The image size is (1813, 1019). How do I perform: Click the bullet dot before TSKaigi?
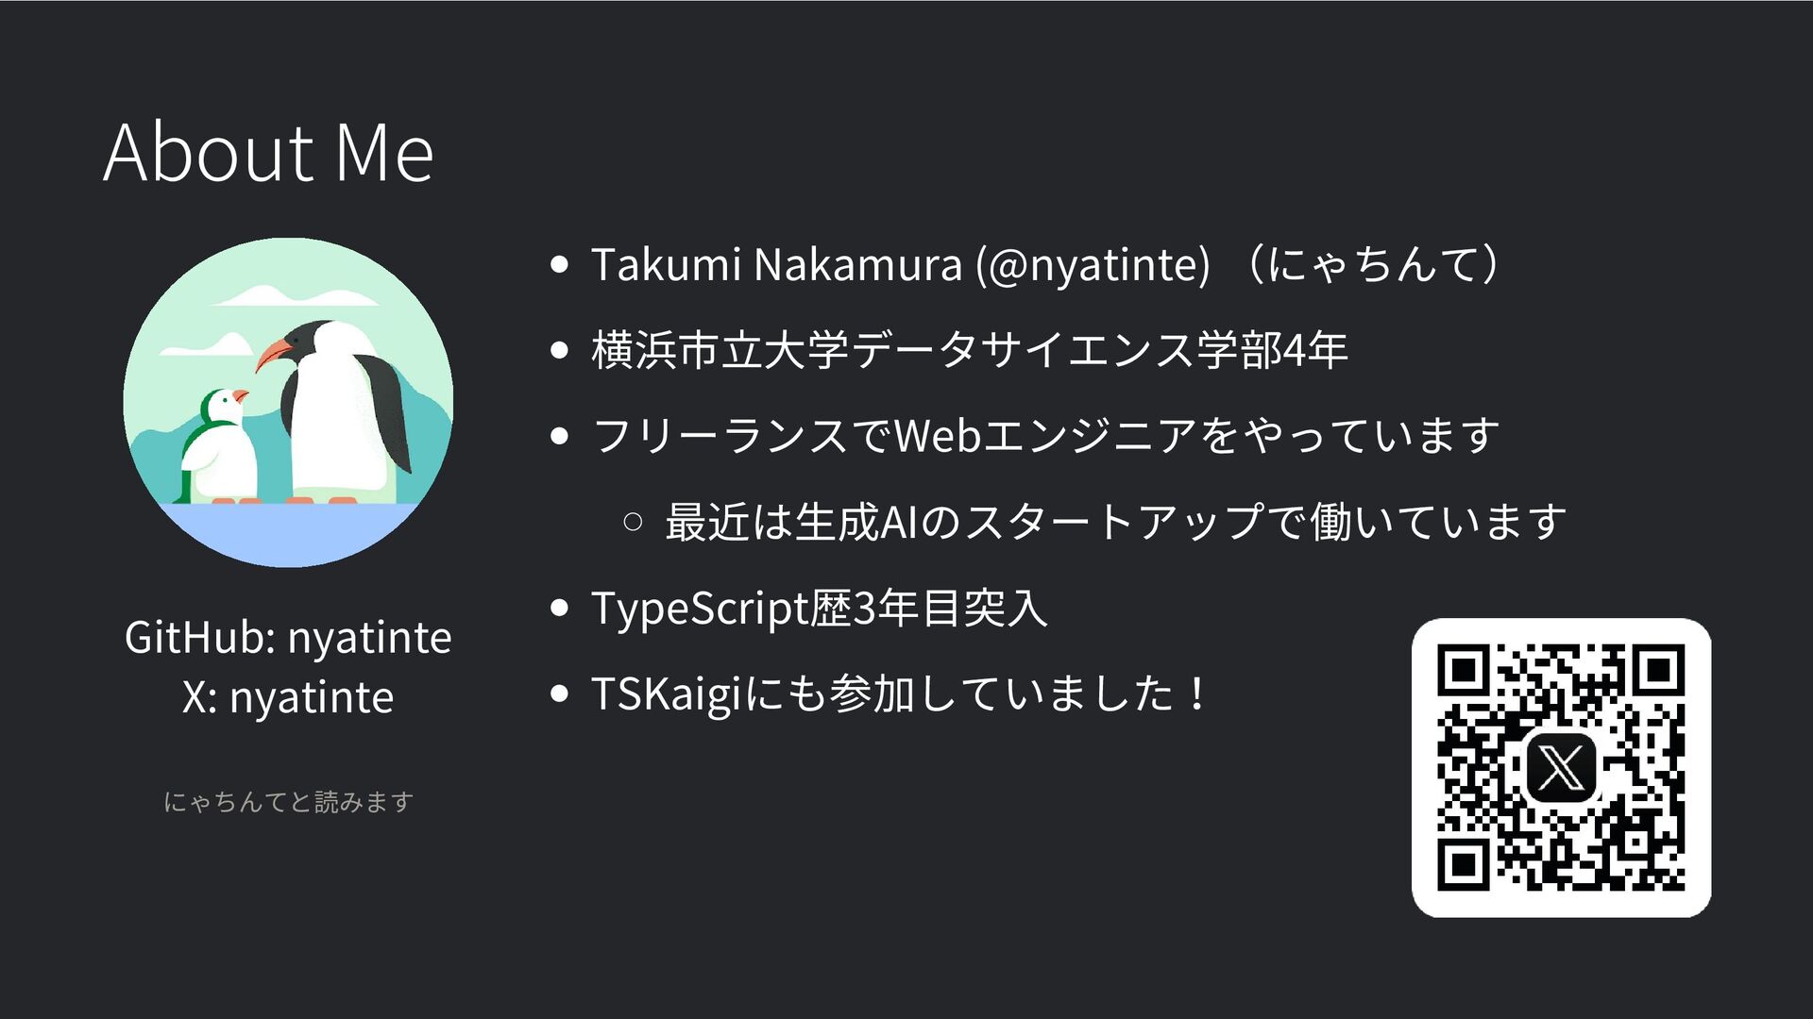point(559,693)
